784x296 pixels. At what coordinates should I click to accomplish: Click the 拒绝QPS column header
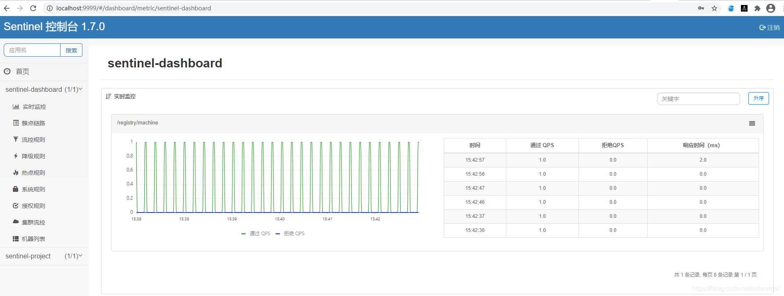612,145
